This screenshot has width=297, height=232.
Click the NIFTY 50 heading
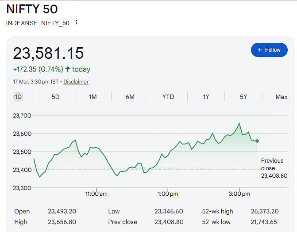tap(32, 9)
